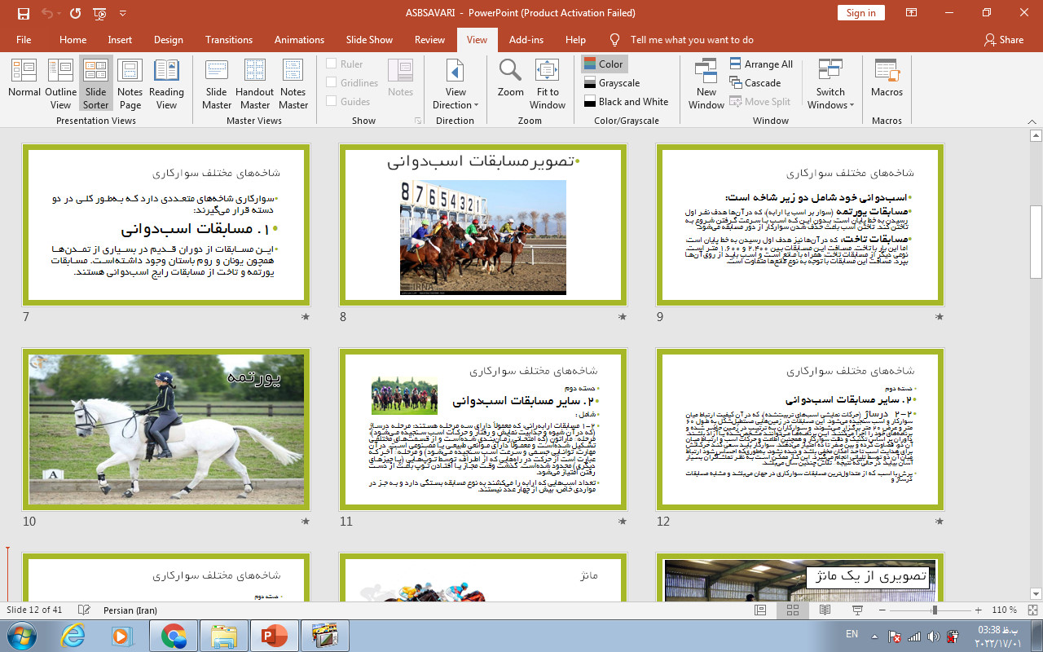Adjust the zoom slider in status bar
The image size is (1043, 652).
(x=935, y=610)
